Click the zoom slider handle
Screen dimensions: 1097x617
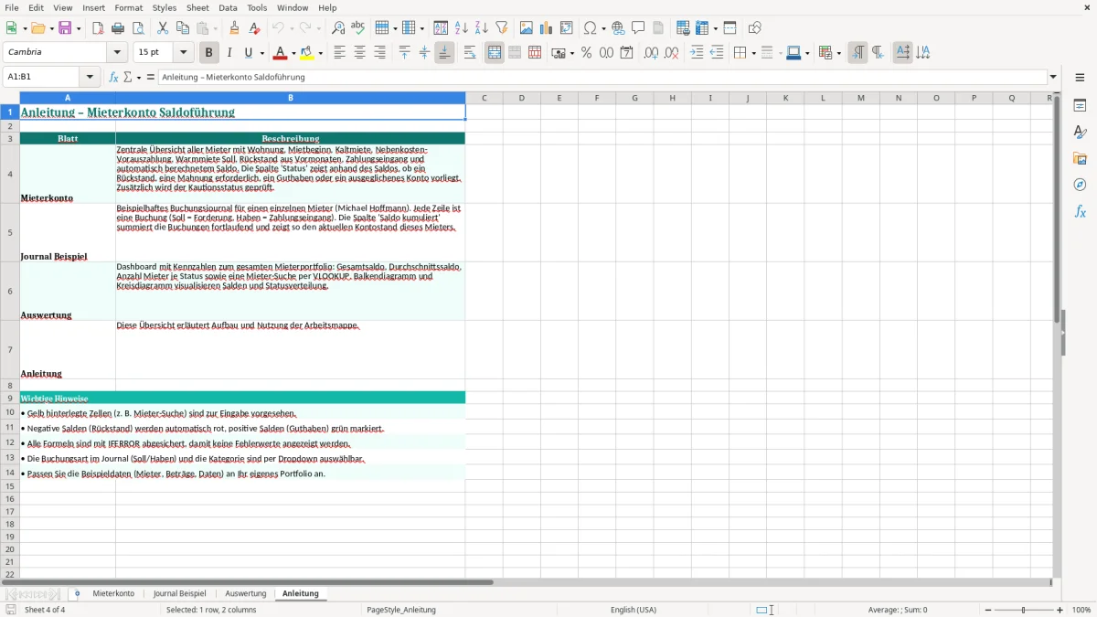pos(1024,610)
